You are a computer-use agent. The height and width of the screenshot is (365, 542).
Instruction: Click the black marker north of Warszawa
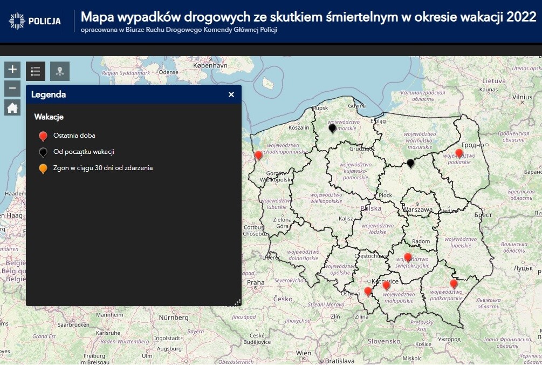(410, 163)
